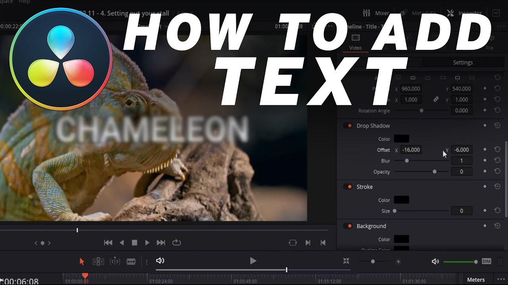This screenshot has width=508, height=285.
Task: Toggle the Drop Shadow enable switch
Action: pos(348,126)
